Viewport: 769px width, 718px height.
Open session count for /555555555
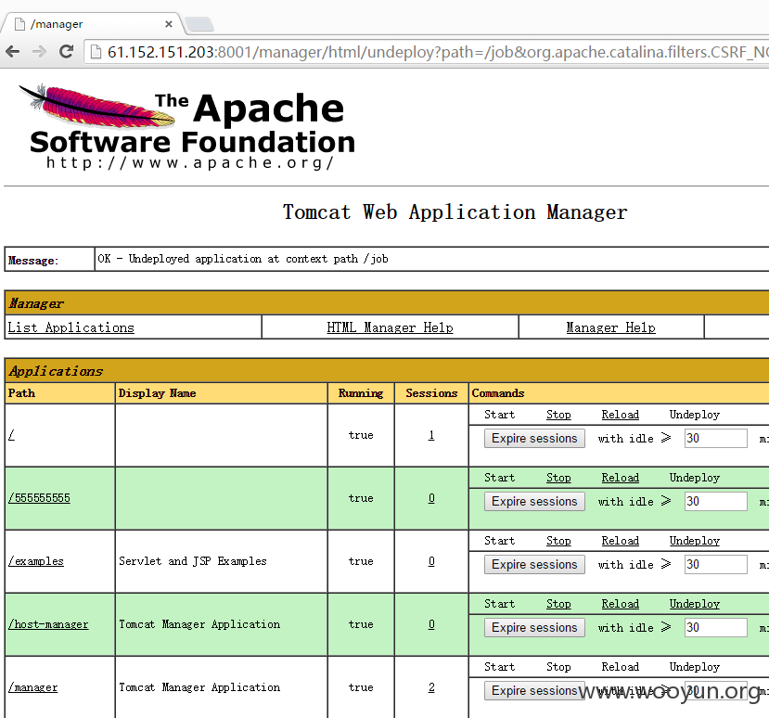tap(431, 498)
